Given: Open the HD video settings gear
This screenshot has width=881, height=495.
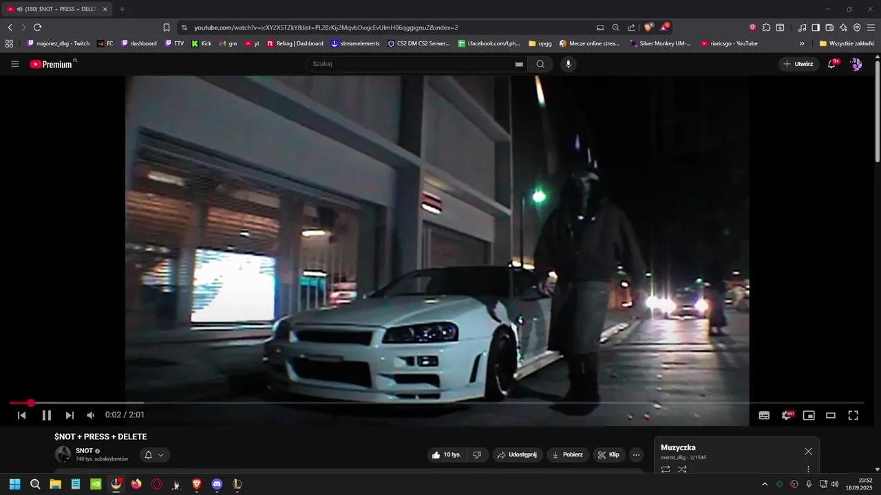Looking at the screenshot, I should (x=787, y=415).
